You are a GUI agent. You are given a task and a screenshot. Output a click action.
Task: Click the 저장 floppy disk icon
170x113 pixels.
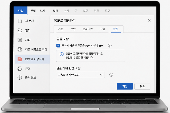[x=20, y=40]
